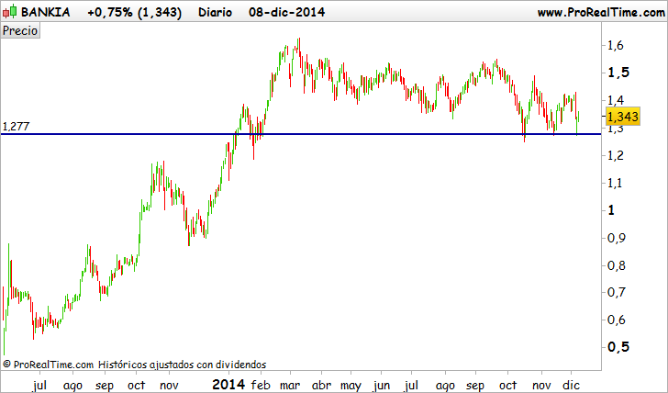Select the BANKIA ticker name

tap(46, 12)
